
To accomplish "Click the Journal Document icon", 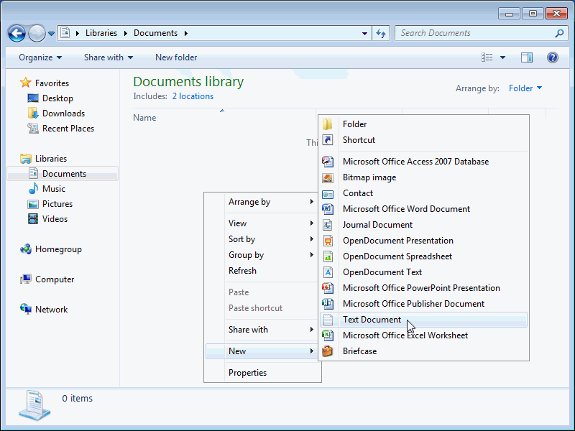I will (328, 225).
